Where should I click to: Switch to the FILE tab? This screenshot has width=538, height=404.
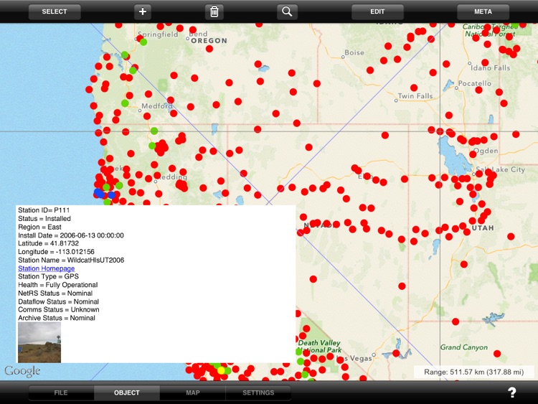point(61,393)
